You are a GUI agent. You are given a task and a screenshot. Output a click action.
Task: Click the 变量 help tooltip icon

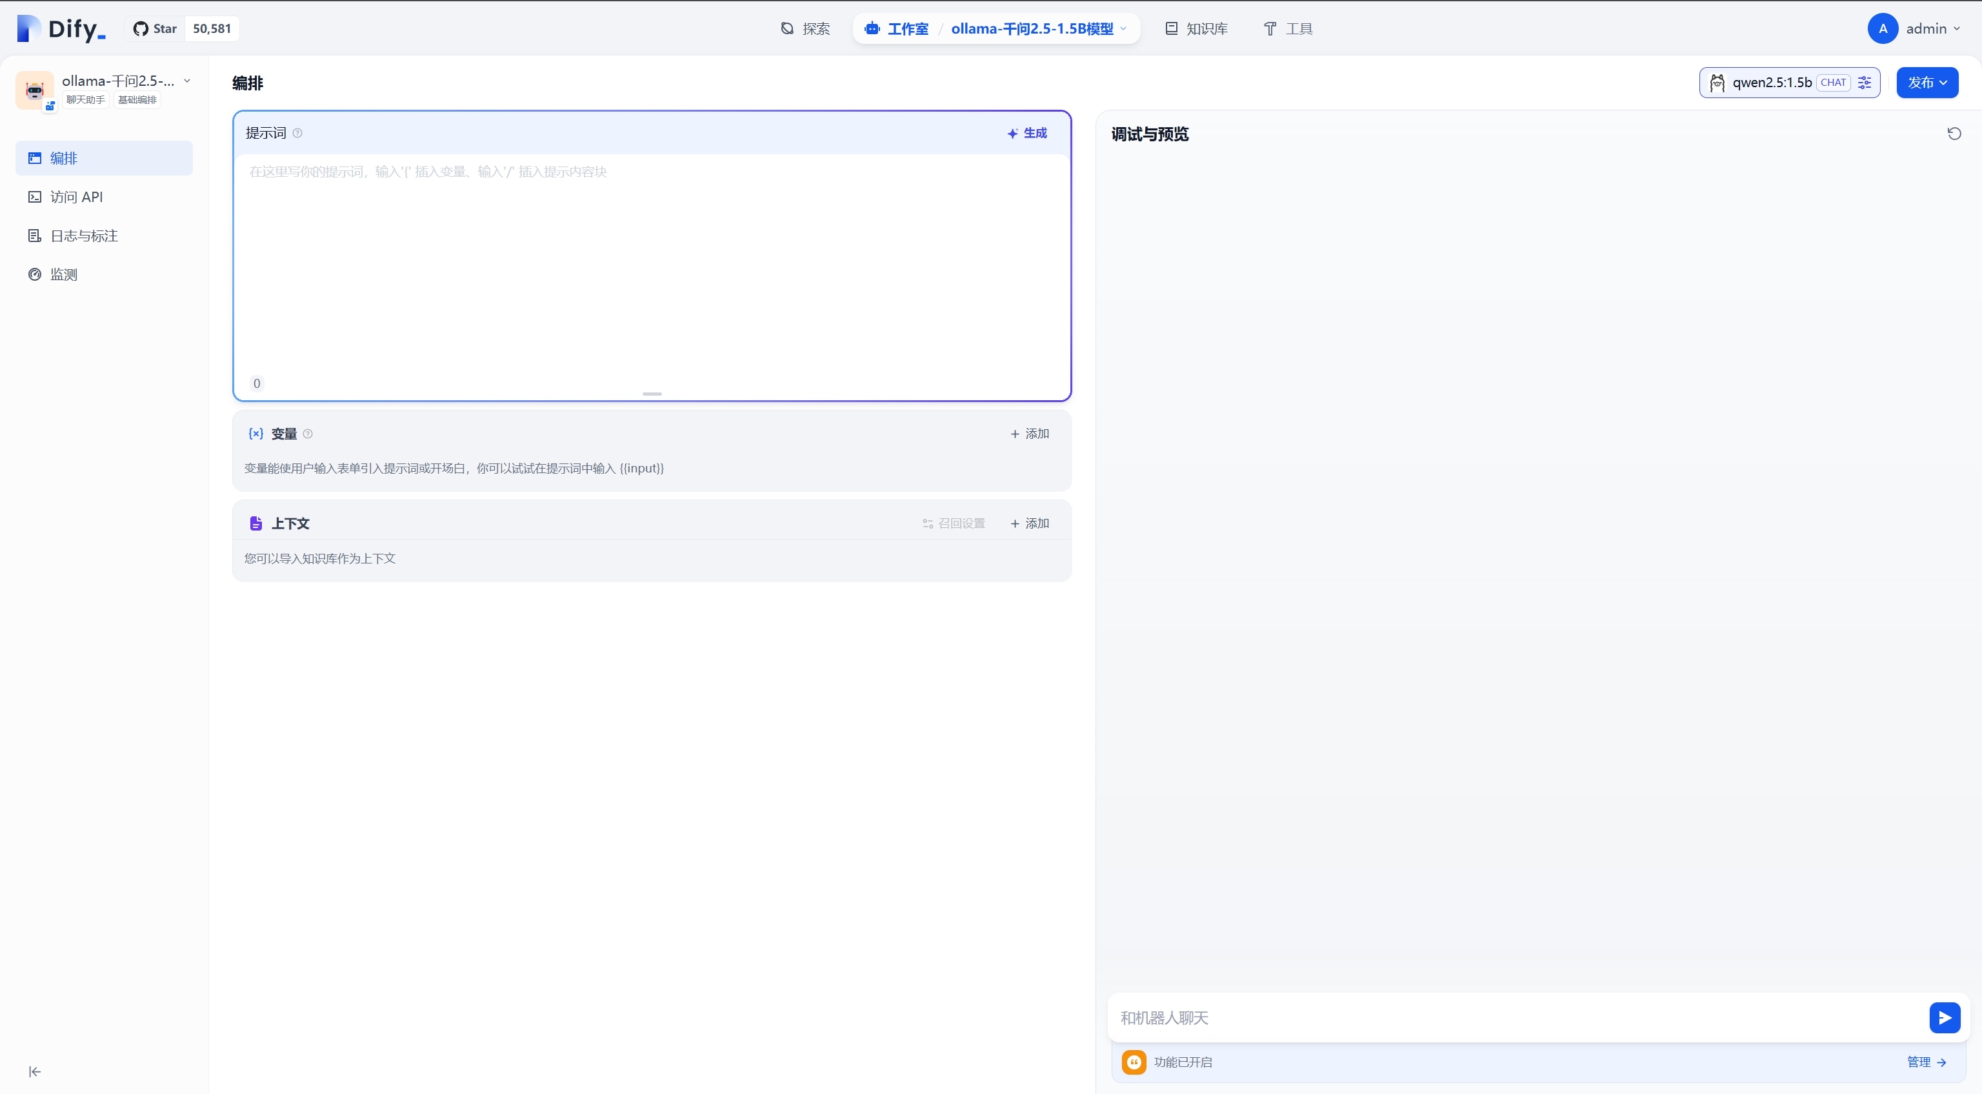(308, 434)
